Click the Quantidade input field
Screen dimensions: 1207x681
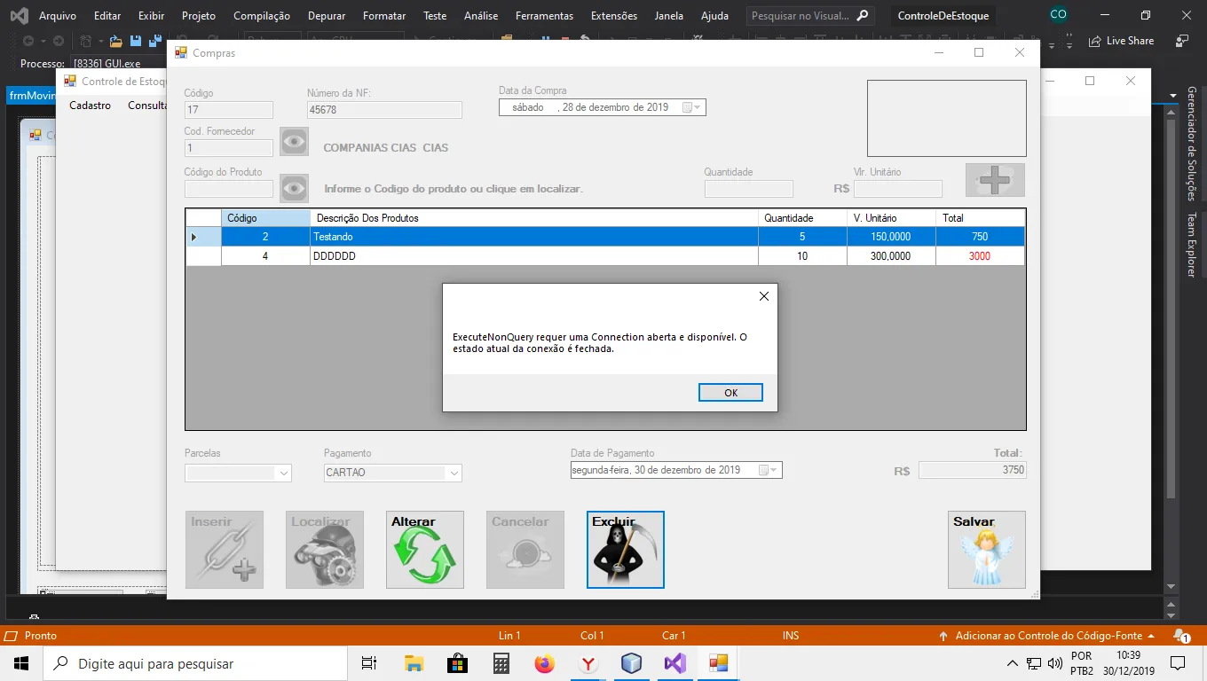click(x=748, y=189)
